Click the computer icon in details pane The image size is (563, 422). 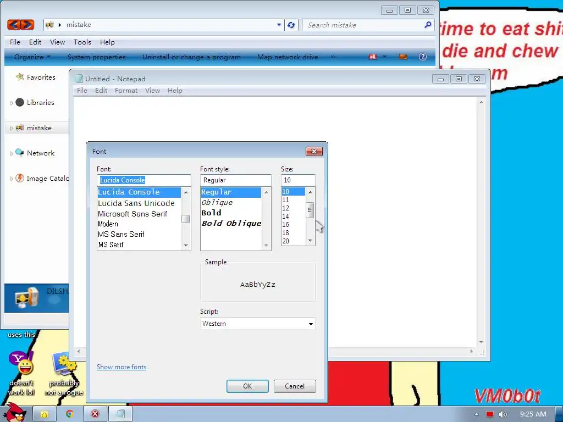coord(26,298)
